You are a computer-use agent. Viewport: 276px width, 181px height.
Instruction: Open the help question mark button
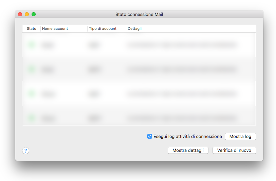25,150
